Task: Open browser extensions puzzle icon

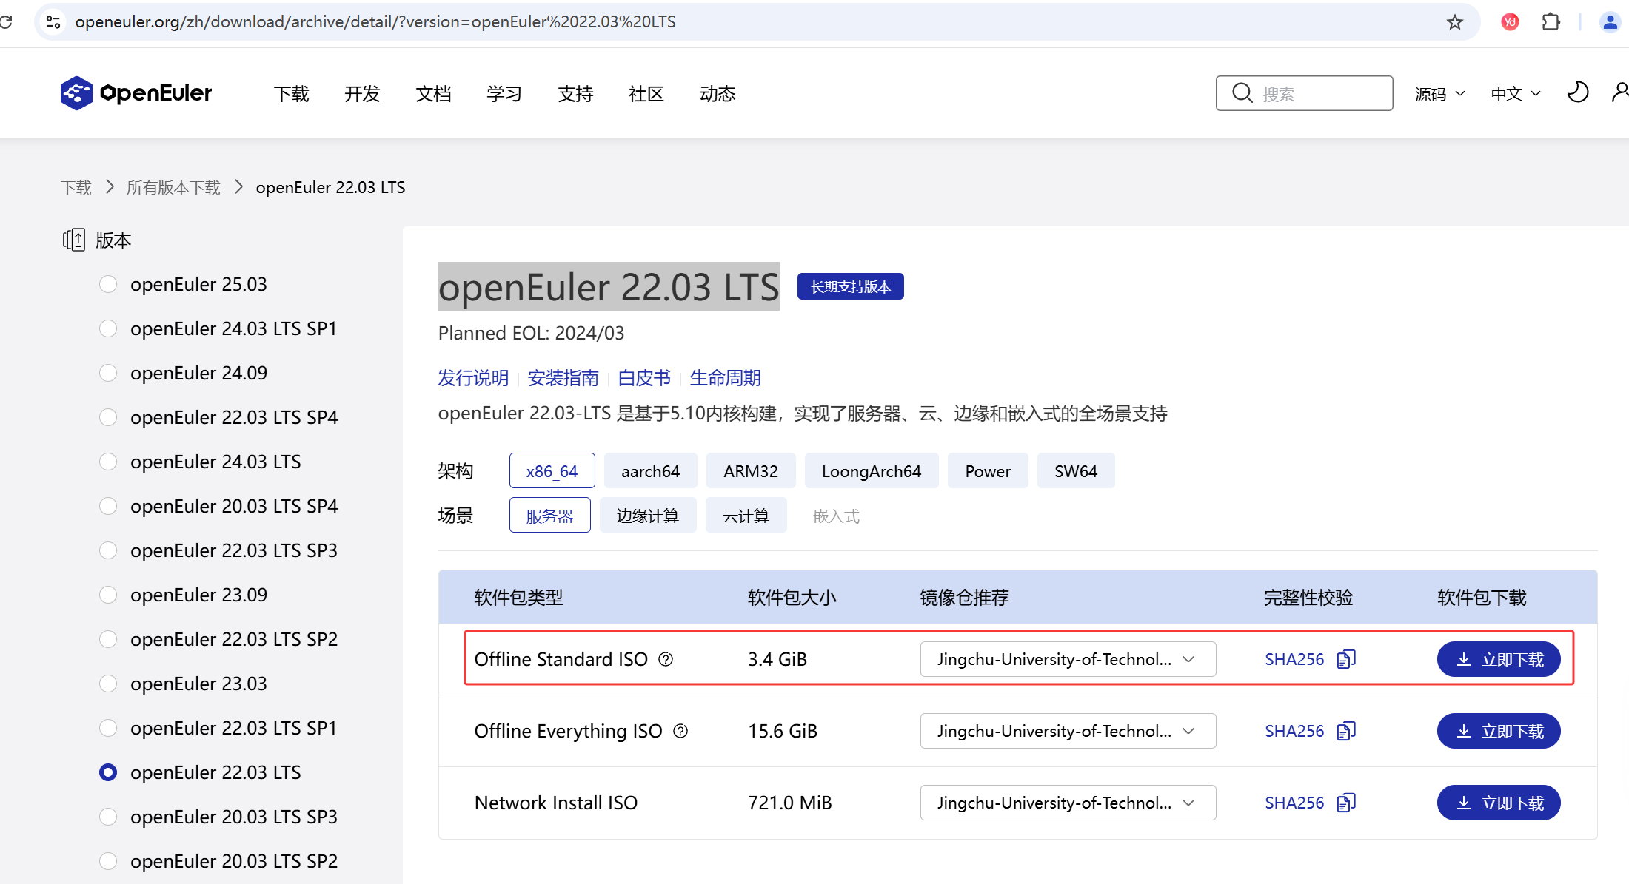Action: click(x=1551, y=22)
